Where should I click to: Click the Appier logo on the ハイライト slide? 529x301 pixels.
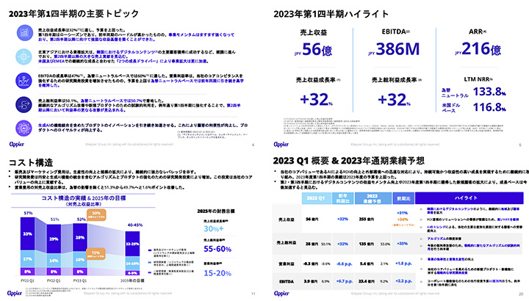click(281, 145)
